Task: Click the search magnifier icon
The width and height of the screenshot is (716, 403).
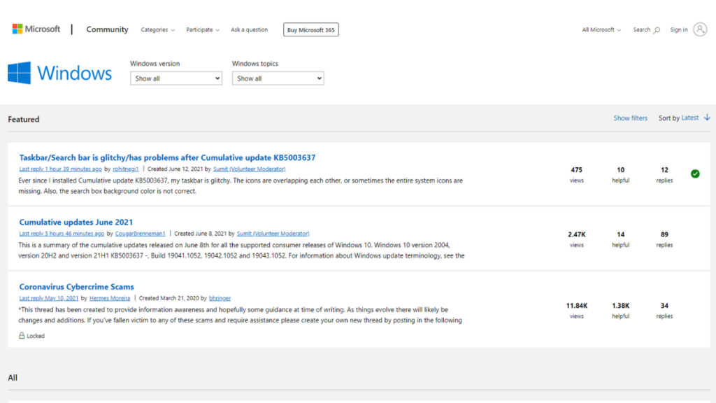Action: (x=657, y=30)
